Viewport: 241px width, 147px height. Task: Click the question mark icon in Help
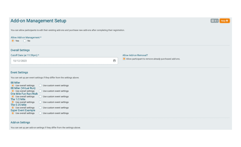(x=227, y=21)
